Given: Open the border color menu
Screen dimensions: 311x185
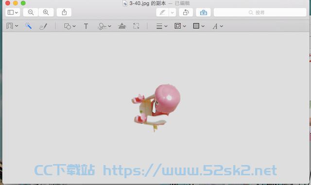Looking at the screenshot, I should pos(180,26).
